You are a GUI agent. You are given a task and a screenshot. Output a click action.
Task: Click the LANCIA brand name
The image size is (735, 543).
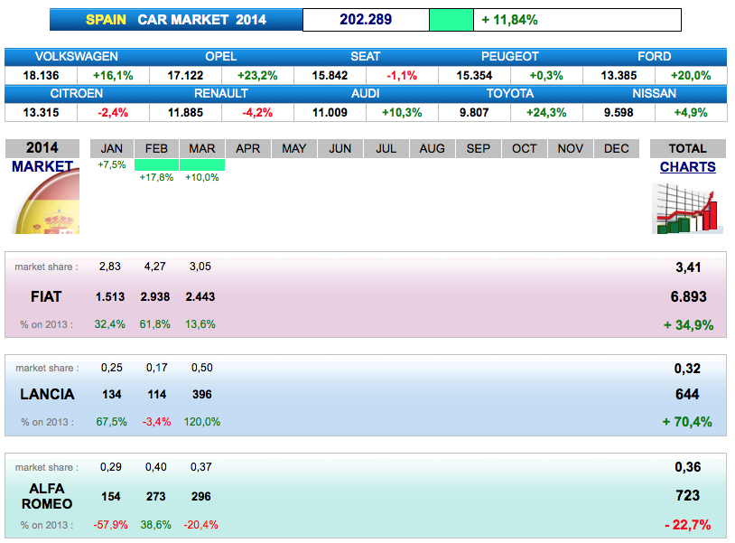(x=47, y=394)
